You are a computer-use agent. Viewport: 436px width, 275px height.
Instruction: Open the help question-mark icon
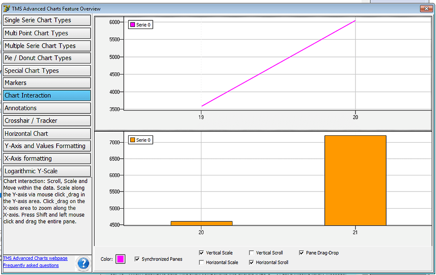pos(83,264)
